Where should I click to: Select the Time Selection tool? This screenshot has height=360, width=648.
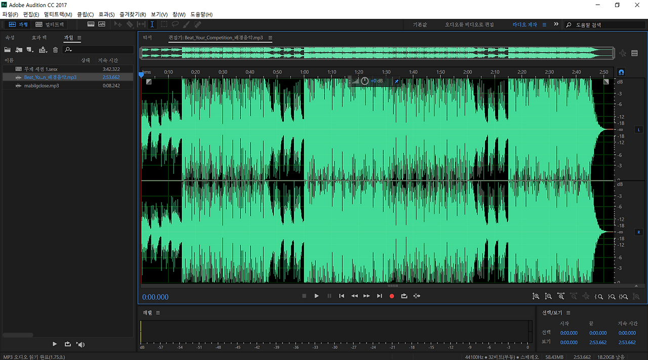[152, 24]
